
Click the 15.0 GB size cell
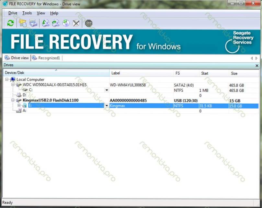click(235, 106)
